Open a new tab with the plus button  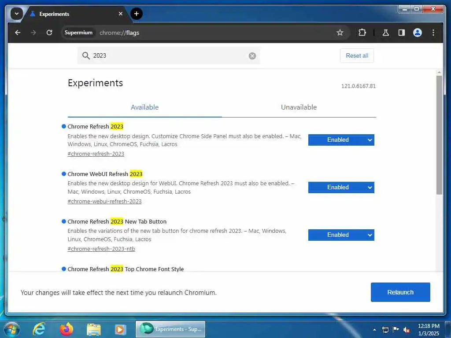137,14
